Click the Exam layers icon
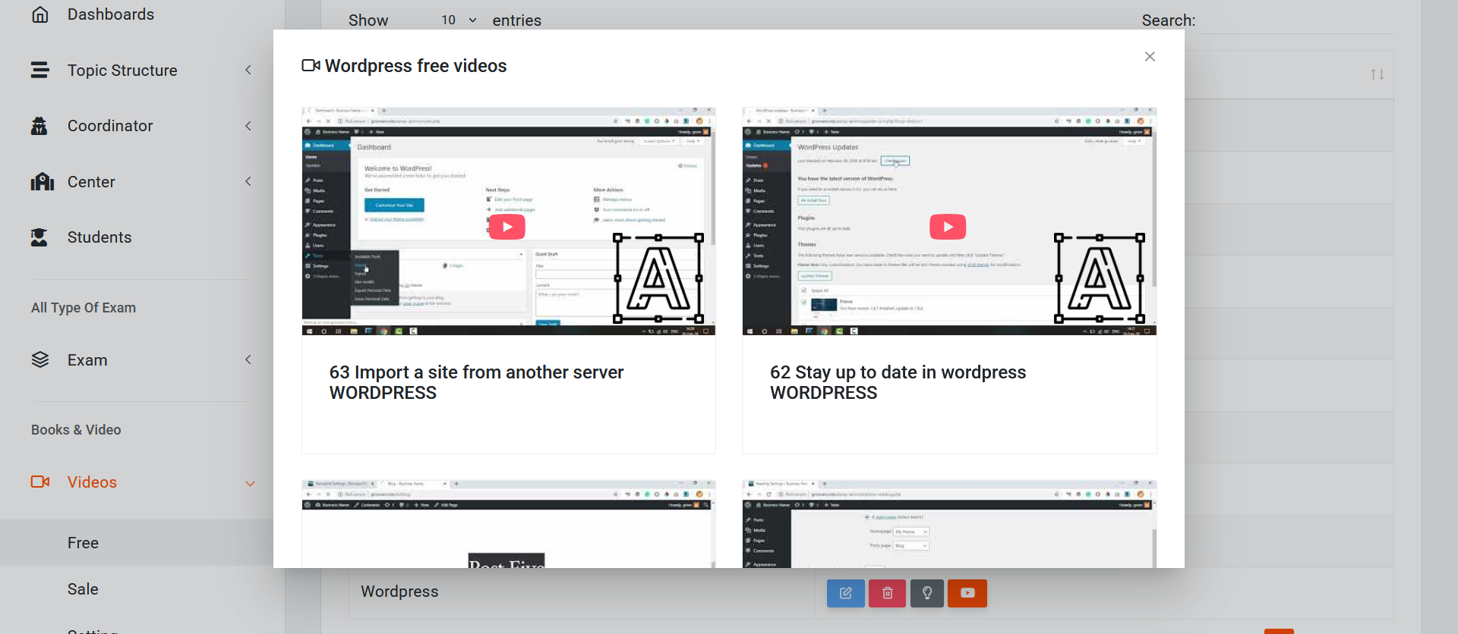The width and height of the screenshot is (1458, 634). 40,360
